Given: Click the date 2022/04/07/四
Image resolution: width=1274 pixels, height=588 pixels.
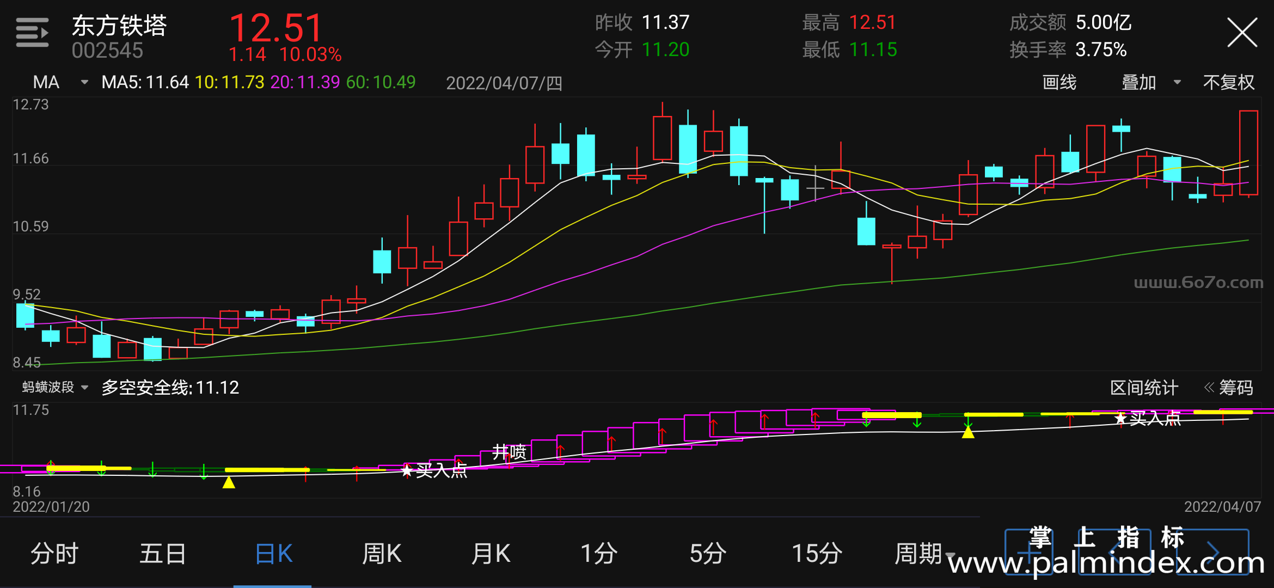Looking at the screenshot, I should pos(504,83).
